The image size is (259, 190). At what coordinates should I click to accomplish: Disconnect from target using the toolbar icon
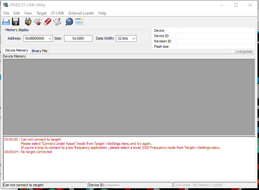38,22
